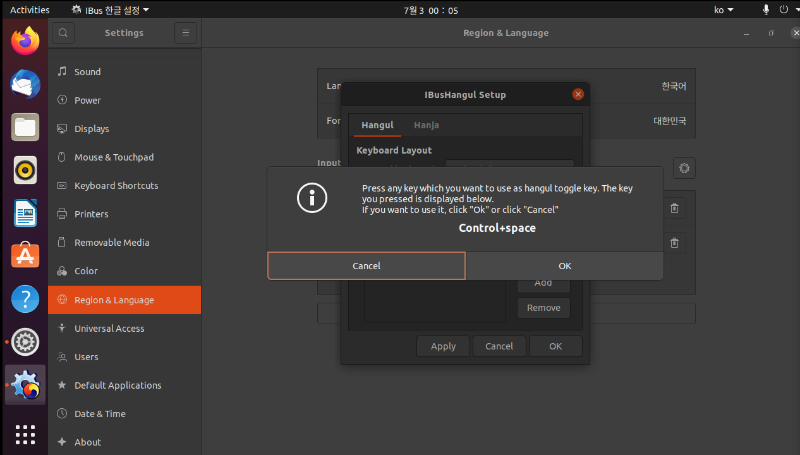800x455 pixels.
Task: Click the input source gear icon
Action: click(x=684, y=168)
